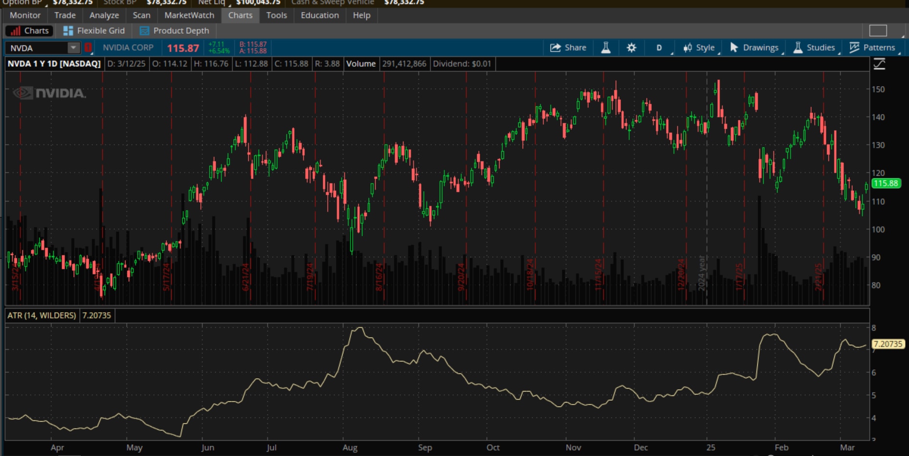Open the MarketWatch tab

(x=189, y=15)
